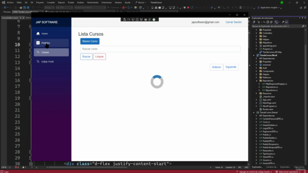Select PedidoDetalle.cs file
This screenshot has width=308, height=173.
point(269,138)
